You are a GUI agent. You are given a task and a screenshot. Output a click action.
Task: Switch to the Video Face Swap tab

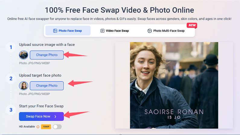pyautogui.click(x=115, y=31)
